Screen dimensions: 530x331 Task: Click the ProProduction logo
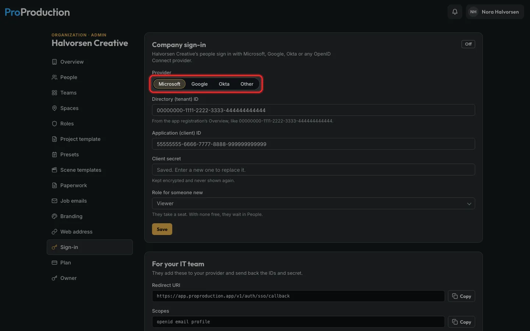[37, 12]
